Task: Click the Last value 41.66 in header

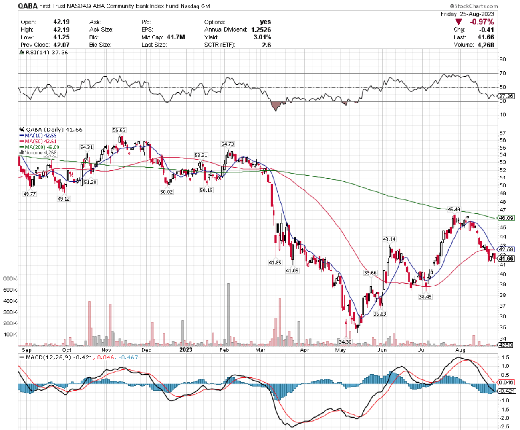Action: click(486, 37)
